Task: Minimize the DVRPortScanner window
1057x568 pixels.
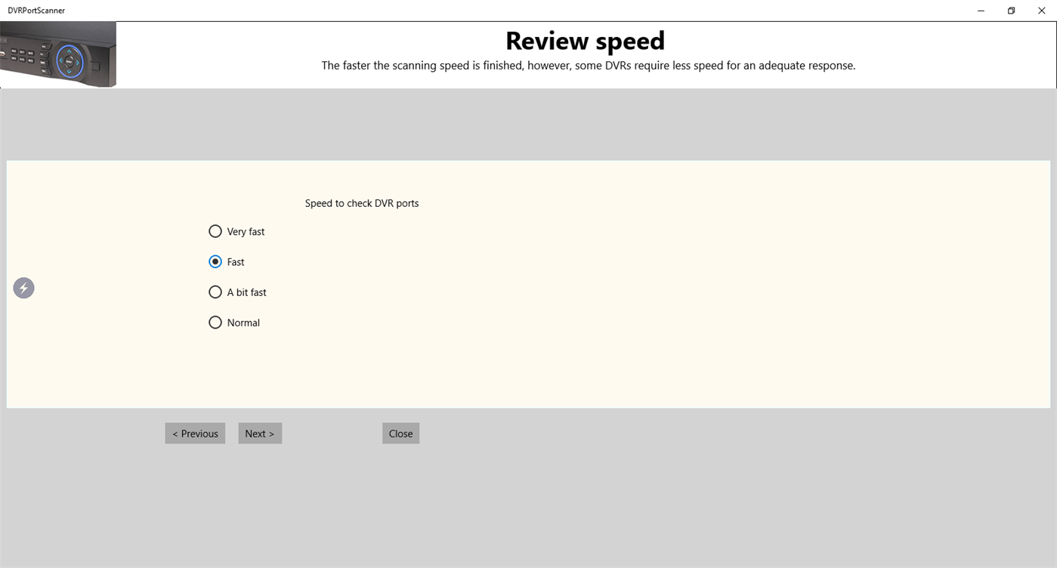Action: click(980, 11)
